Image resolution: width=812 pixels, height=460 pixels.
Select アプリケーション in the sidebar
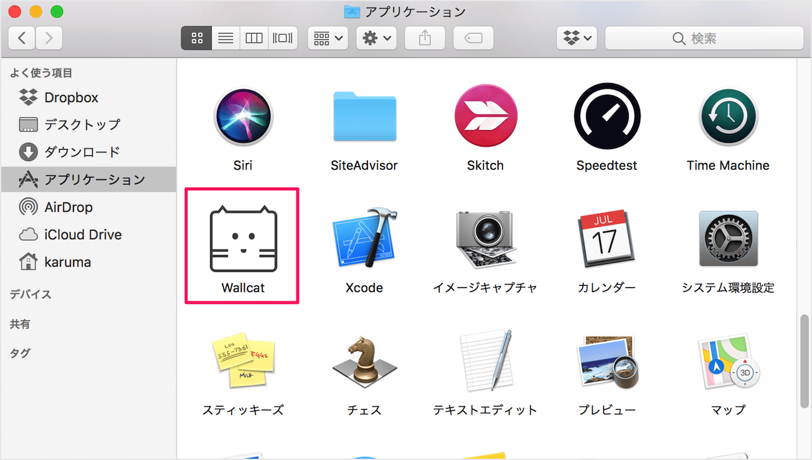pyautogui.click(x=89, y=180)
